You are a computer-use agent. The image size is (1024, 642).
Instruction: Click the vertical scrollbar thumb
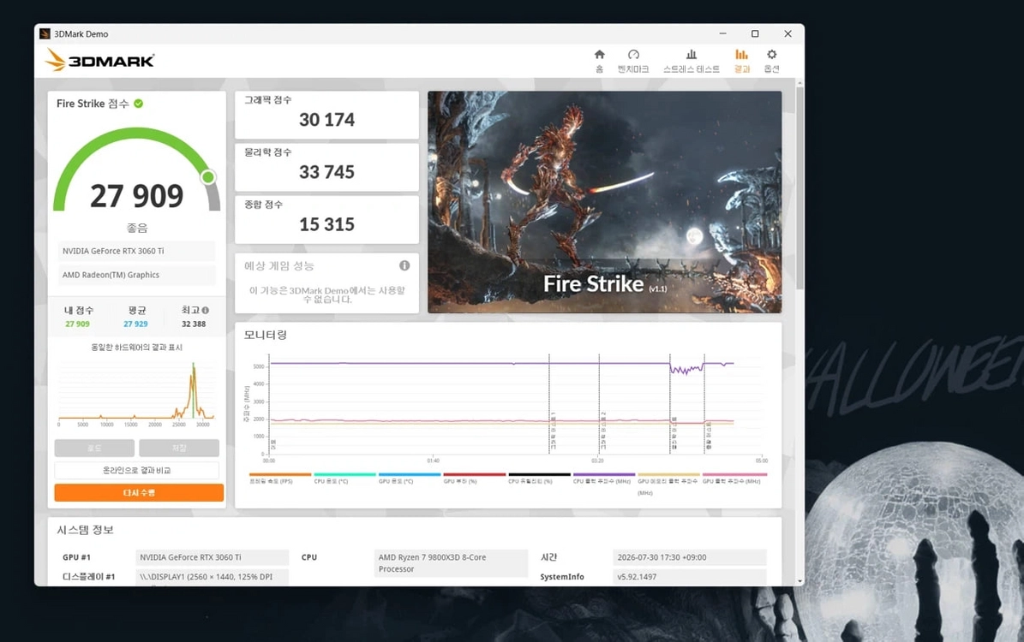800,187
